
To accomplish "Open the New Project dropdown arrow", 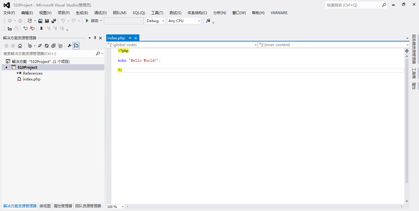I will [35, 21].
